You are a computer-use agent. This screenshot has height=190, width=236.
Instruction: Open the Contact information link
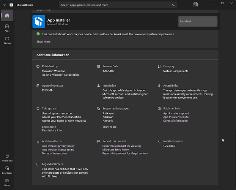(175, 121)
